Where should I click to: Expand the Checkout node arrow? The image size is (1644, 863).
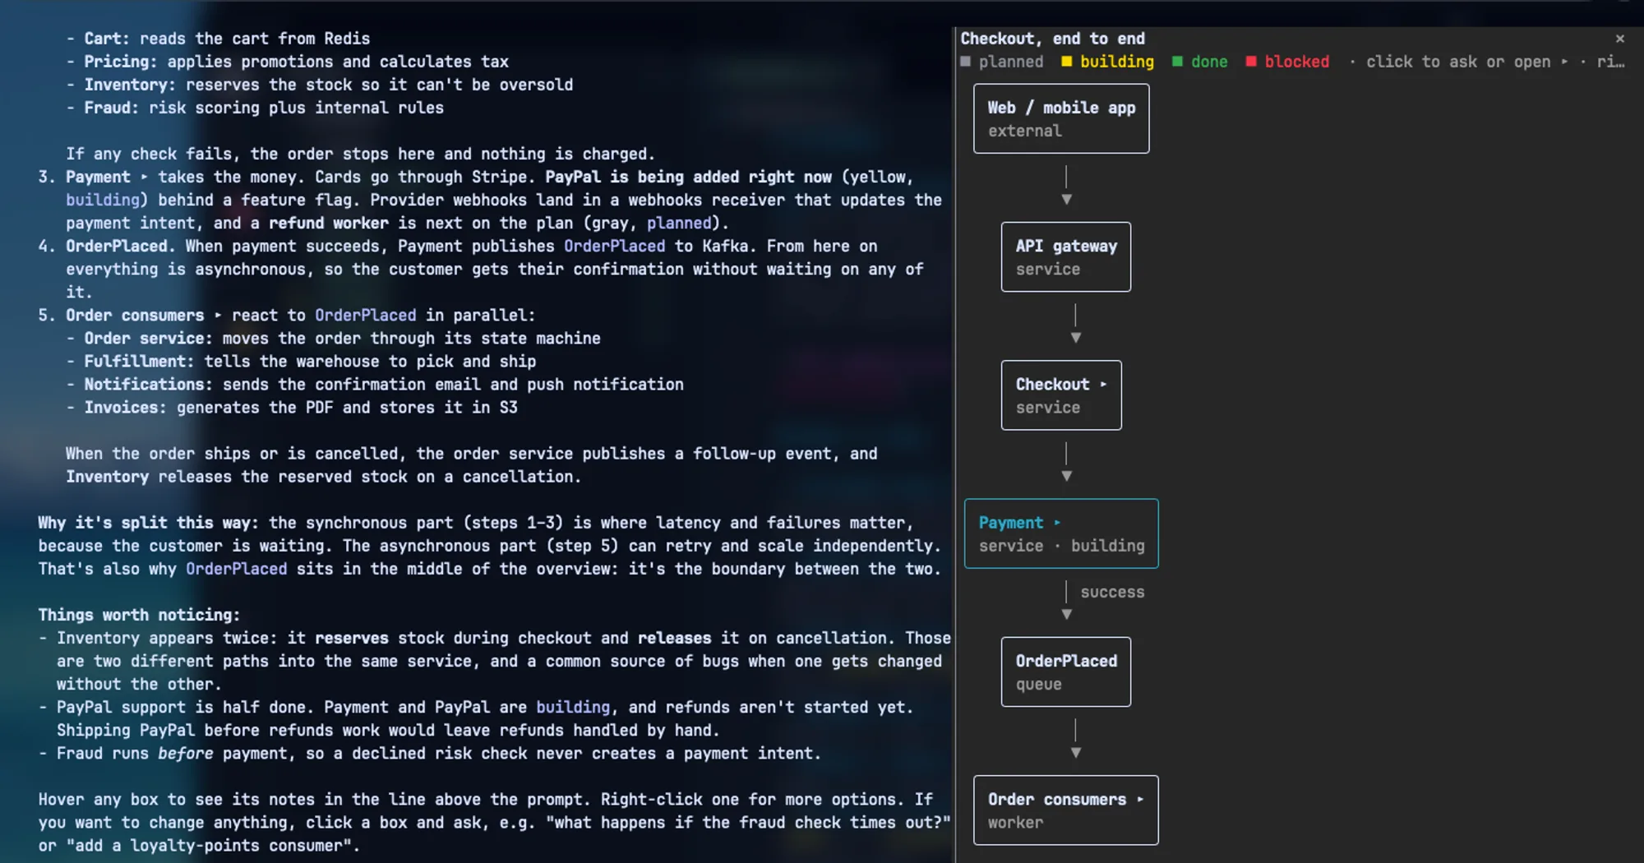1103,385
